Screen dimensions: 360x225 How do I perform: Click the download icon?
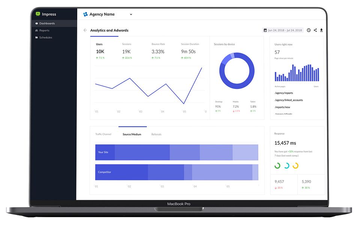(321, 30)
